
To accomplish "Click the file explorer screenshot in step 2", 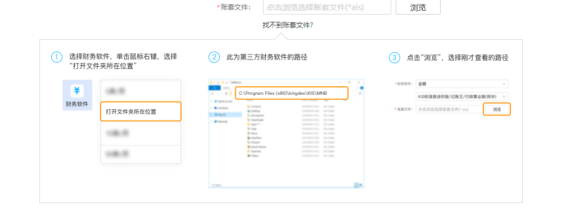I will coord(287,133).
